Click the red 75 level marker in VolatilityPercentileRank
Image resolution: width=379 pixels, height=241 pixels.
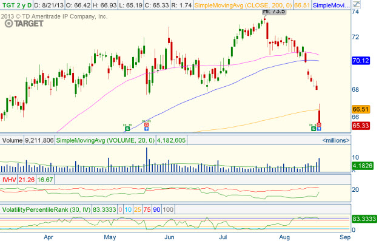point(147,209)
